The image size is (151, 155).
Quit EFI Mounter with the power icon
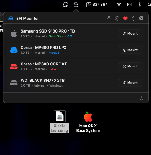[142, 98]
